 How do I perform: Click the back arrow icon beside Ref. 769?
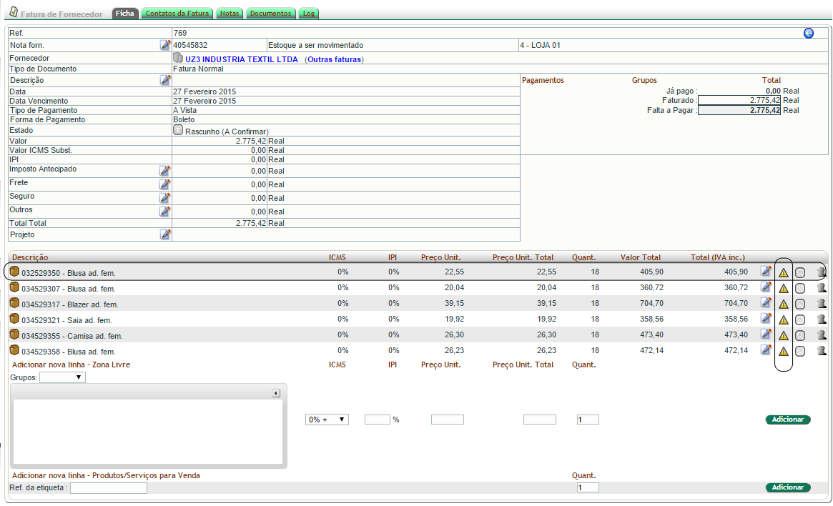tap(809, 33)
